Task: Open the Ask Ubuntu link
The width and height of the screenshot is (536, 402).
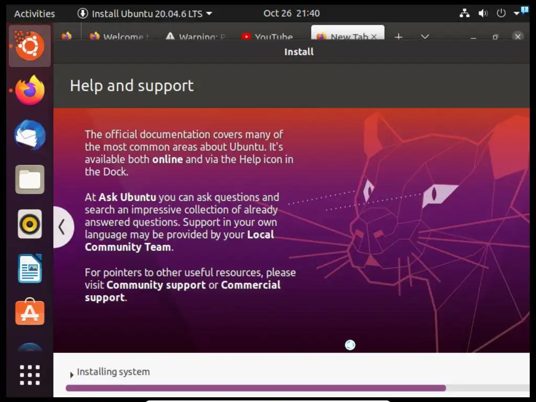Action: 127,197
